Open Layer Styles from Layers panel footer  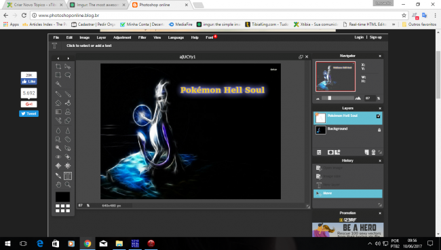[x=337, y=152]
